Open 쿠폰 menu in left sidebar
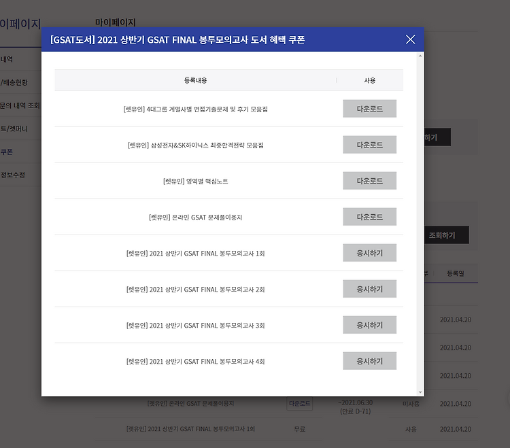510x448 pixels. [x=7, y=152]
